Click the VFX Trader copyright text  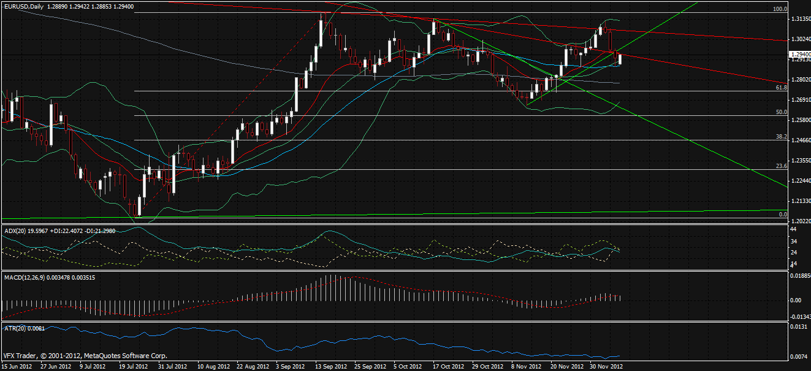coord(85,356)
